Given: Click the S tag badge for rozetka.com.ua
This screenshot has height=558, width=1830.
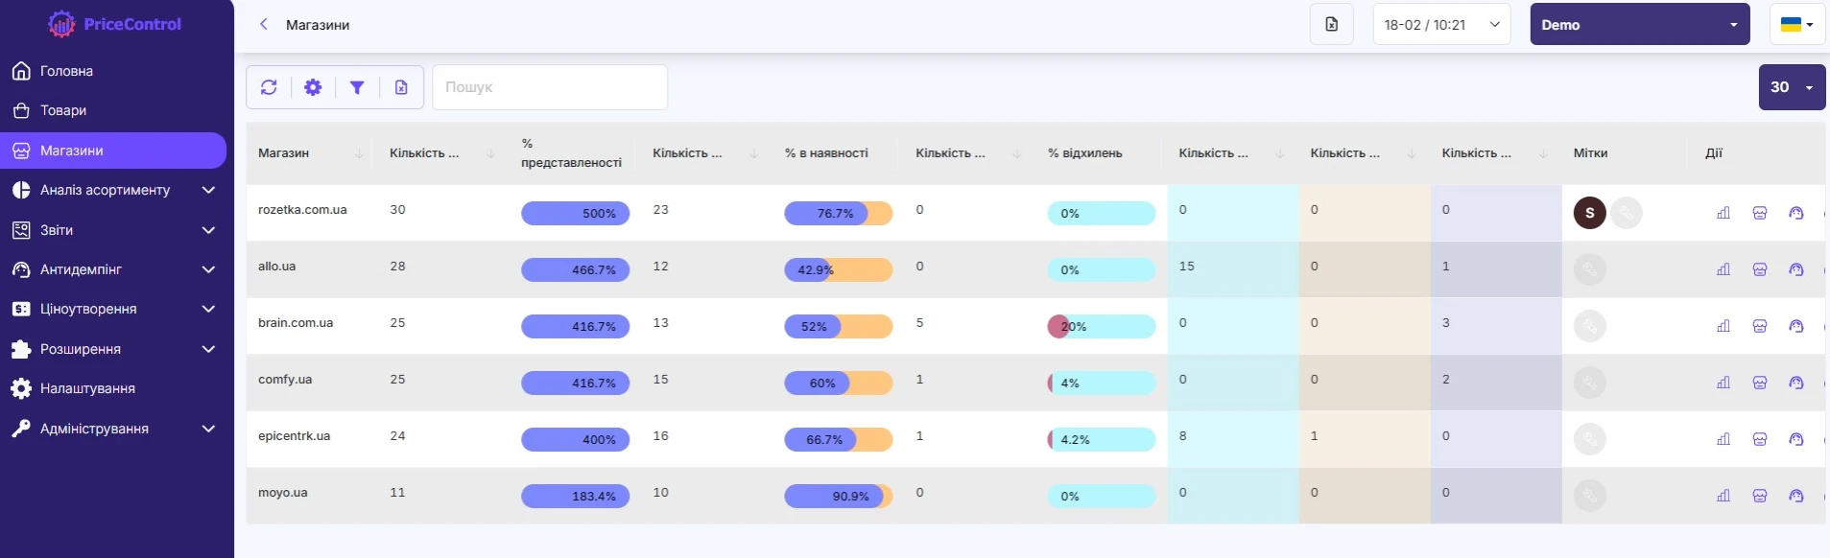Looking at the screenshot, I should (1590, 213).
